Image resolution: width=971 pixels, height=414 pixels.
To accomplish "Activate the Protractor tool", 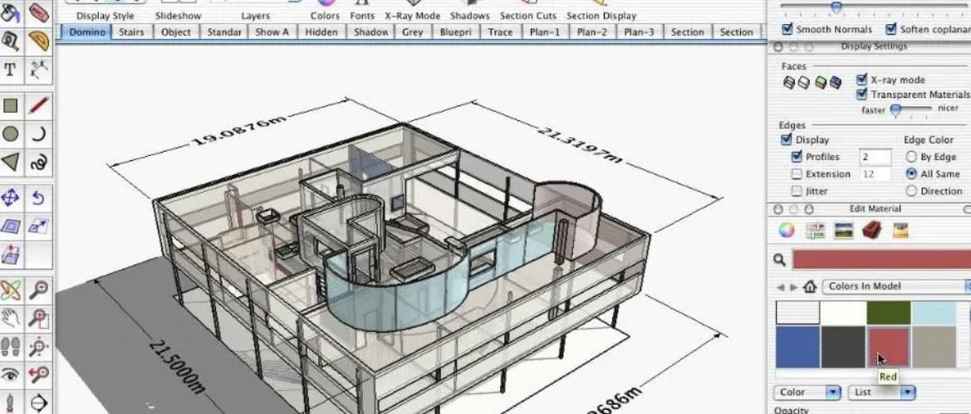I will 38,40.
